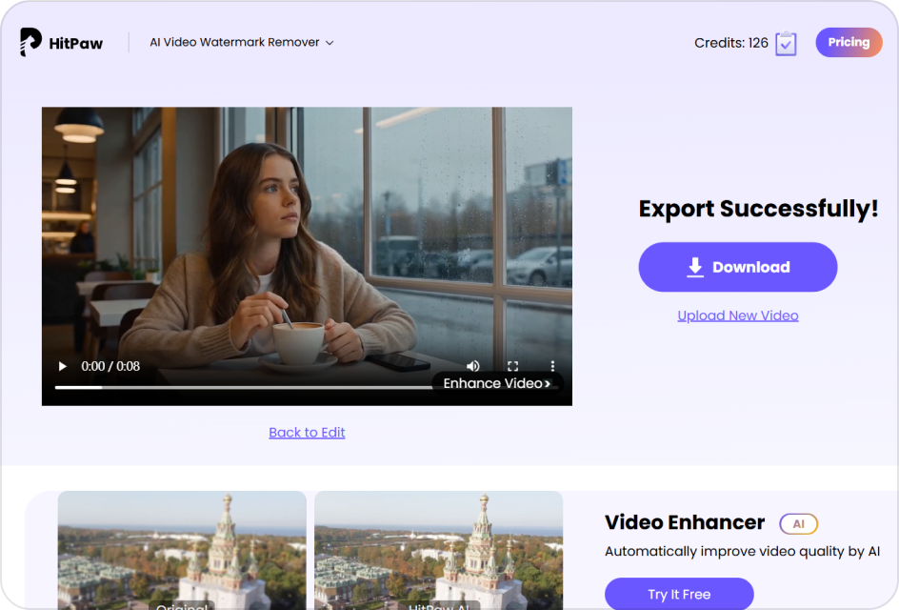Click the Export Successfully! heading
Viewport: 899px width, 610px height.
(758, 209)
